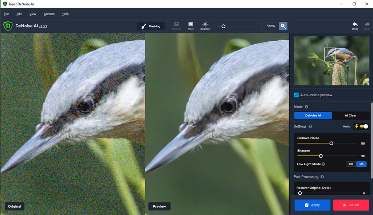373x215 pixels.
Task: Click the Apply button
Action: click(312, 205)
